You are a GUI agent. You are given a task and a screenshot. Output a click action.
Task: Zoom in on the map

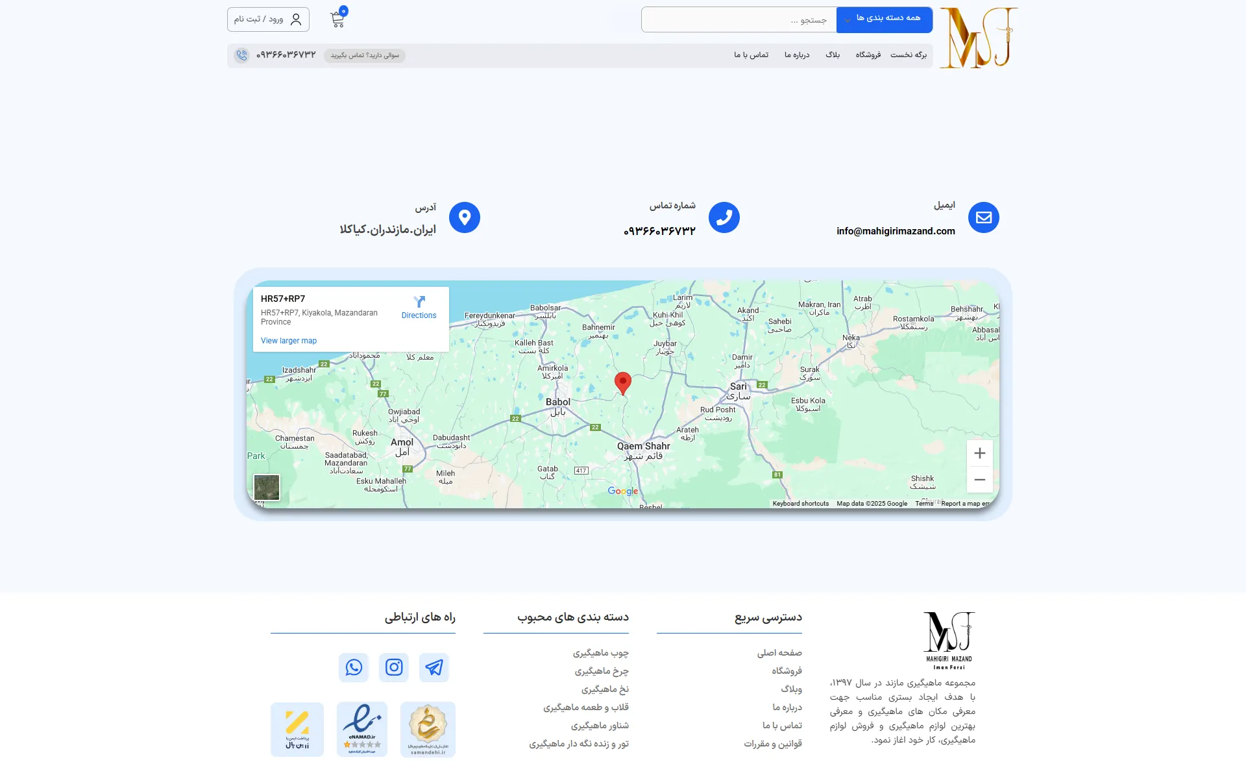click(979, 453)
